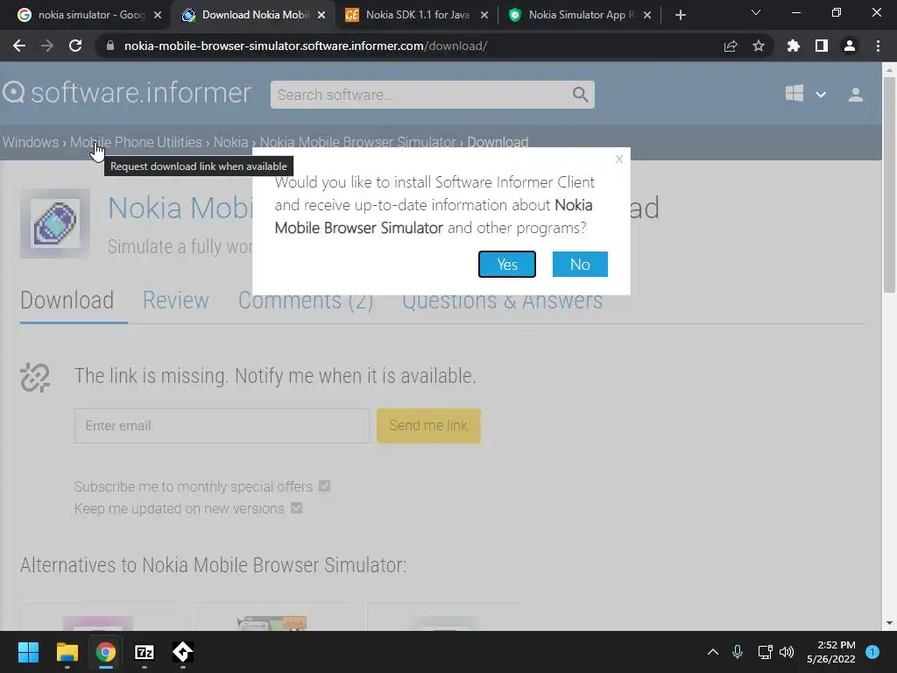Close the Software Informer dialog with the x
Viewport: 897px width, 673px height.
point(618,159)
